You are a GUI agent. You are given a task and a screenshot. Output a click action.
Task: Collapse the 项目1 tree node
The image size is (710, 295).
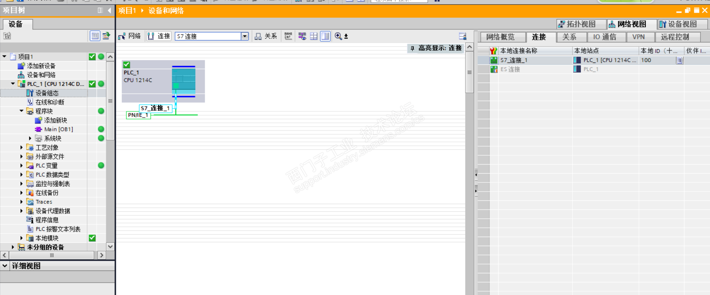(x=4, y=56)
